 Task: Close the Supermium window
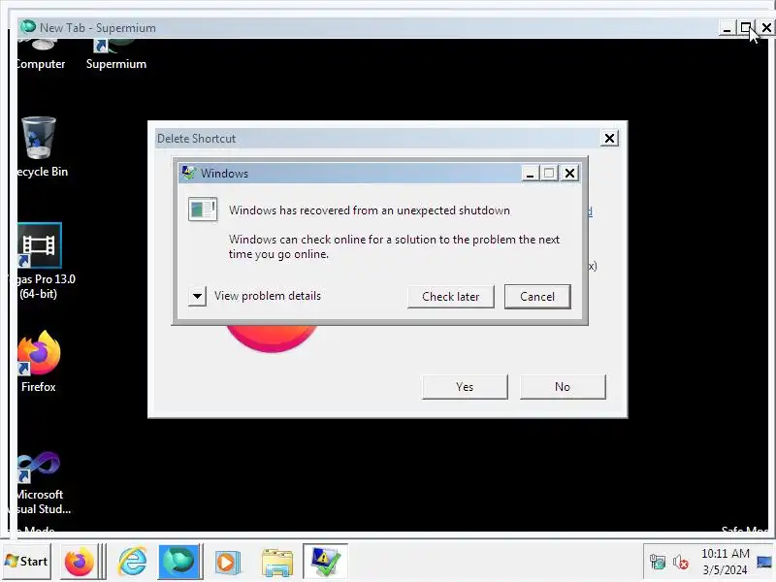(x=766, y=28)
